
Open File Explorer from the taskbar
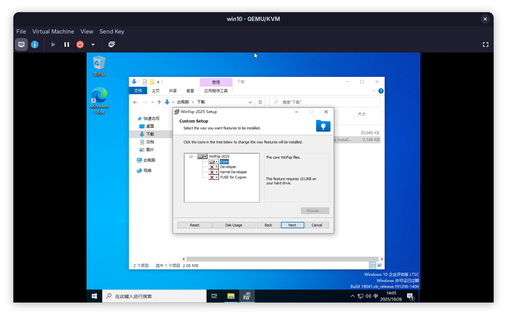pyautogui.click(x=231, y=296)
